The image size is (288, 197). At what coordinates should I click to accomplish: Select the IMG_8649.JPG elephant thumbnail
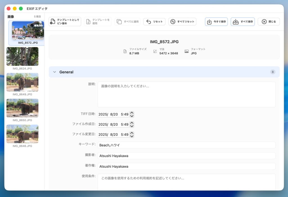click(22, 82)
